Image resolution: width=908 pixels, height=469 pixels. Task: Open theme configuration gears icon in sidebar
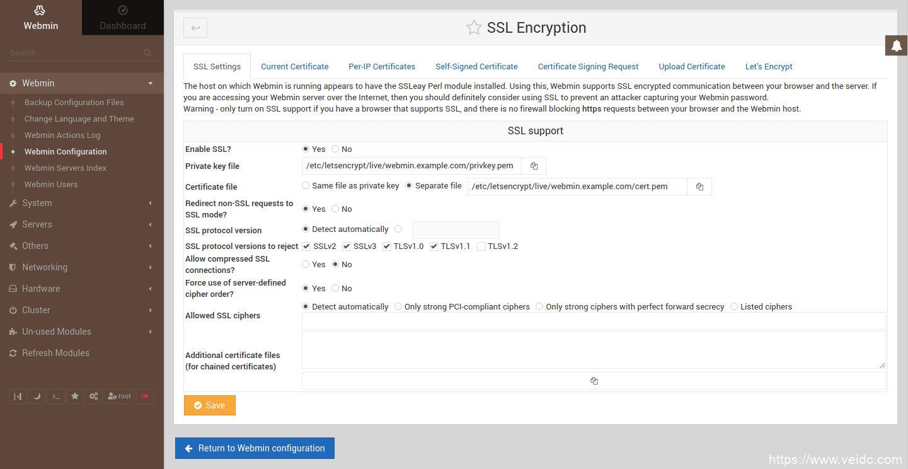click(x=93, y=397)
